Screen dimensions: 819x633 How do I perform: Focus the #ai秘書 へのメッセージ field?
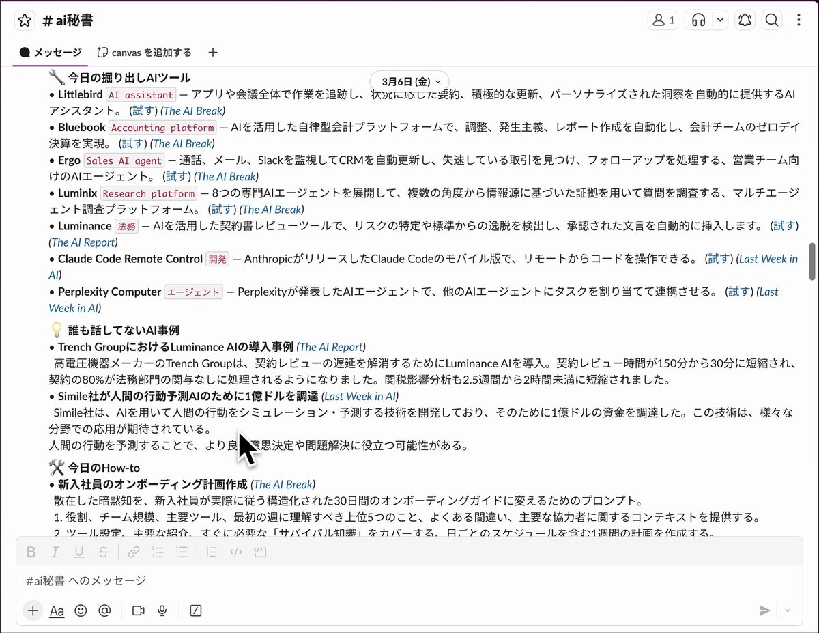pos(409,581)
